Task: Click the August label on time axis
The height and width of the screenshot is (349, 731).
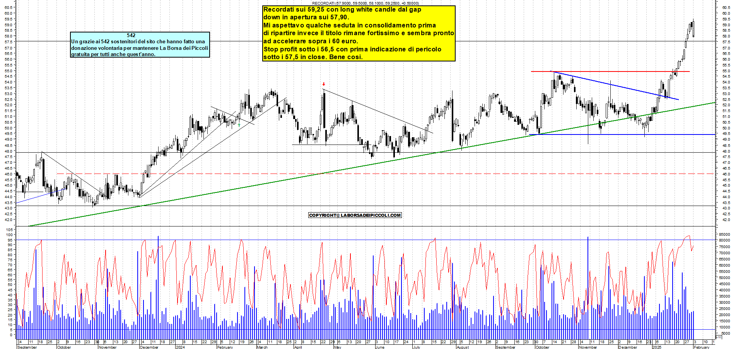Action: point(463,347)
